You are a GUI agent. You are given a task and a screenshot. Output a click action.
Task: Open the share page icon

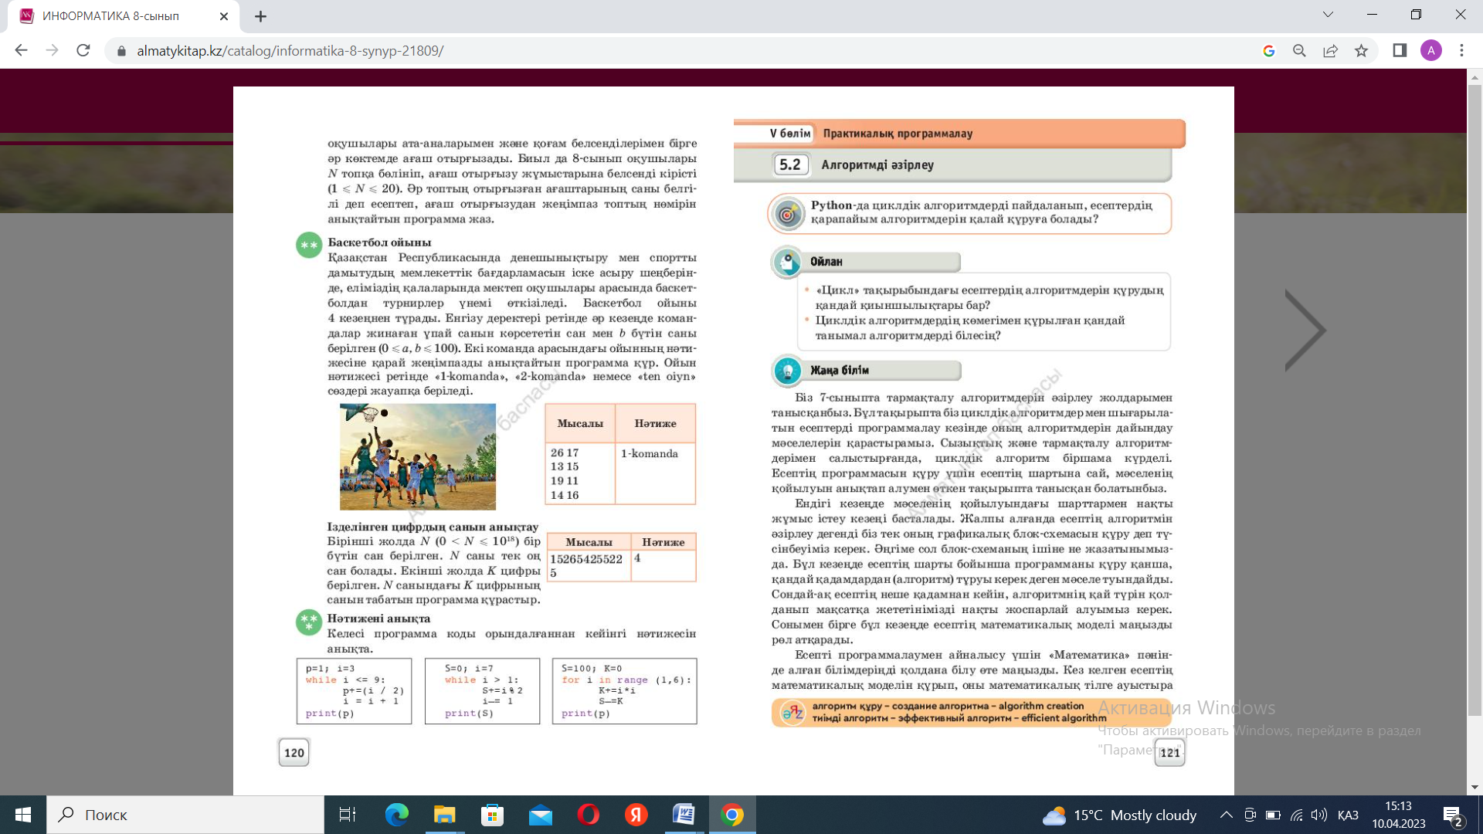coord(1330,51)
